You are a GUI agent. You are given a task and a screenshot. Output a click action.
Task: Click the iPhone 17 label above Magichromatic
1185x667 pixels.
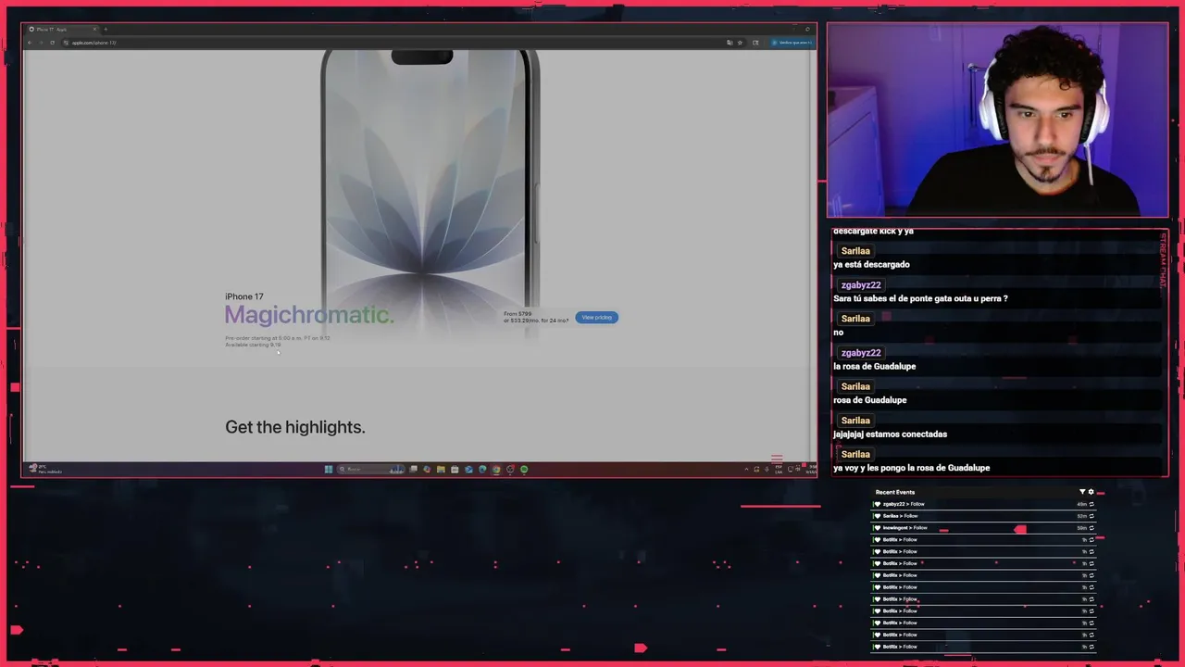[x=244, y=296]
